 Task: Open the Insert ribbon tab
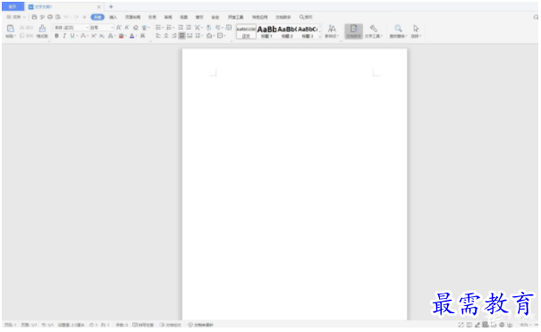click(x=114, y=17)
